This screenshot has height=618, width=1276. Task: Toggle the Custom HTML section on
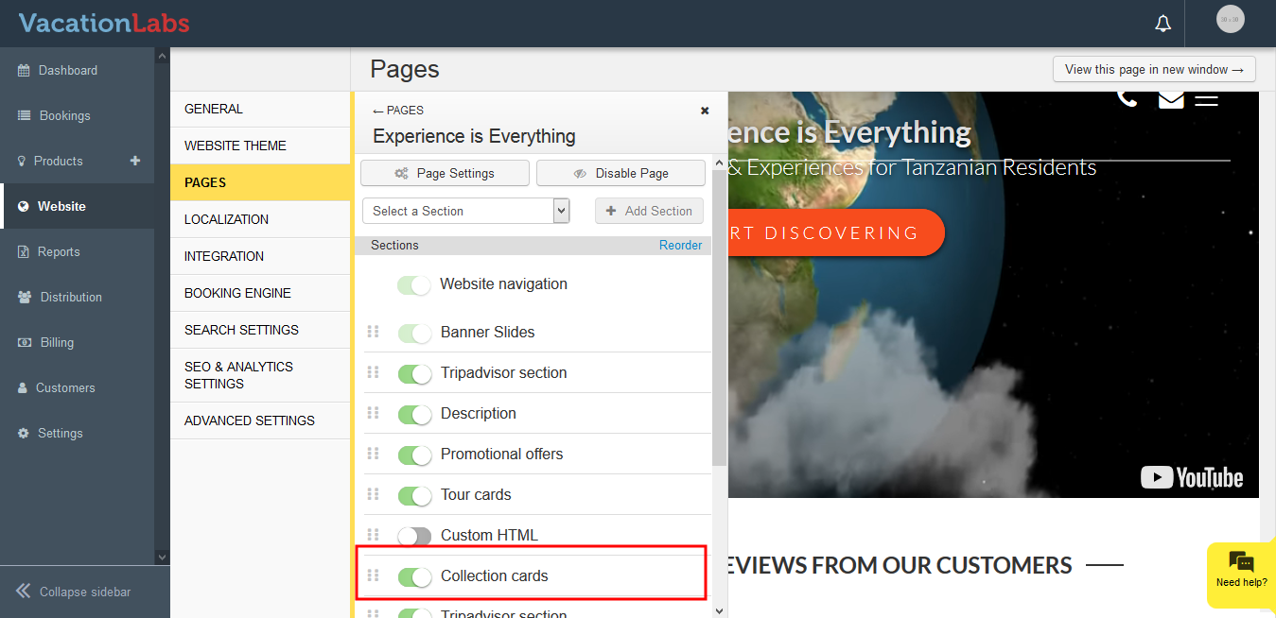tap(414, 536)
